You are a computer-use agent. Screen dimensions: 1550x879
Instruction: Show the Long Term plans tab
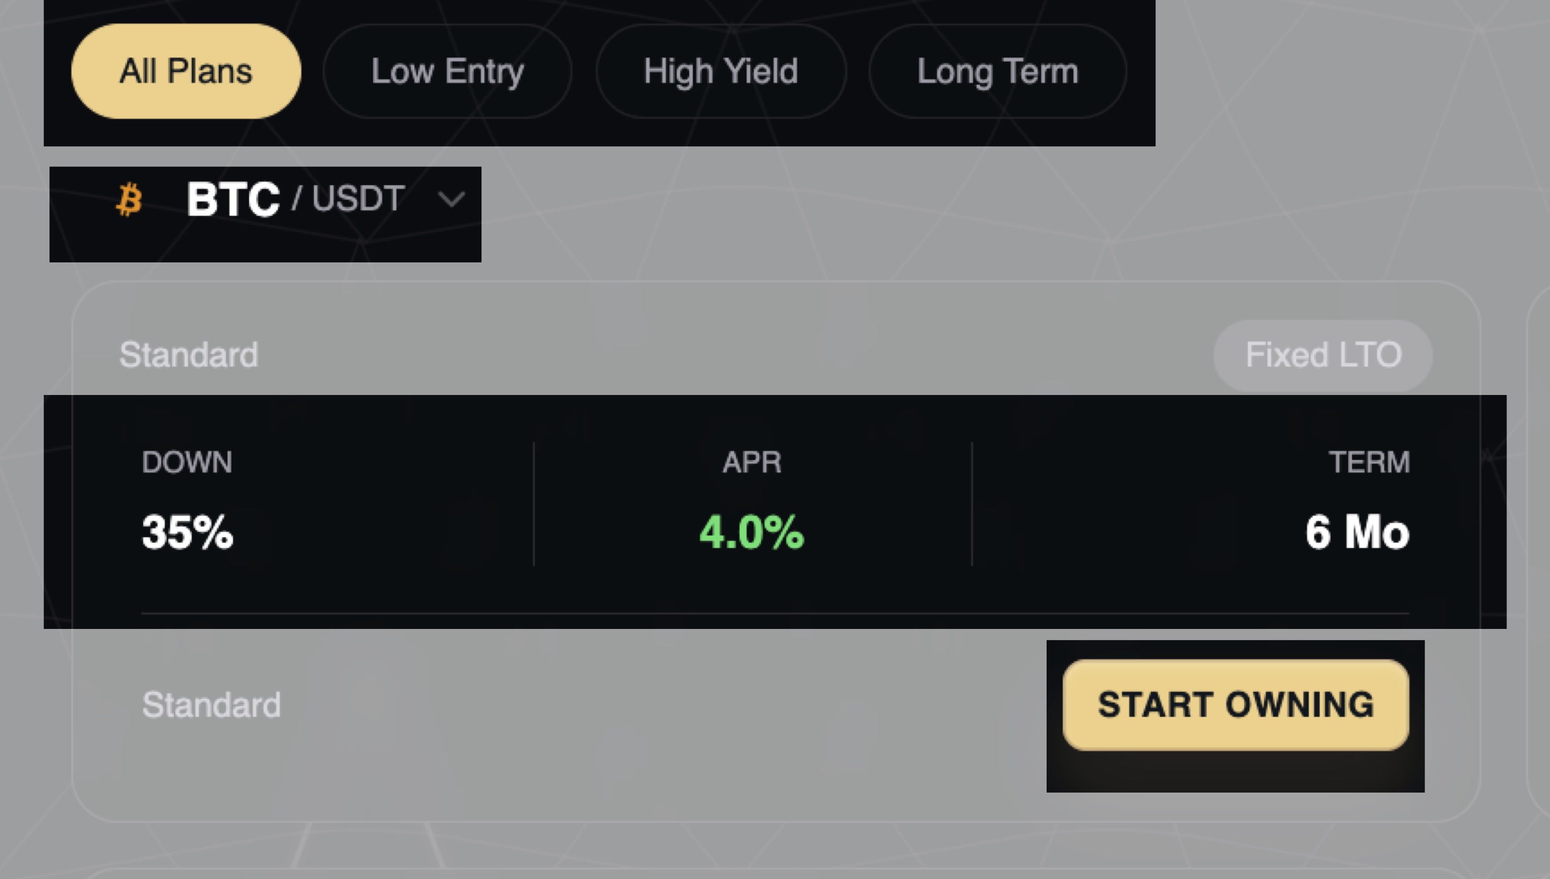(997, 71)
